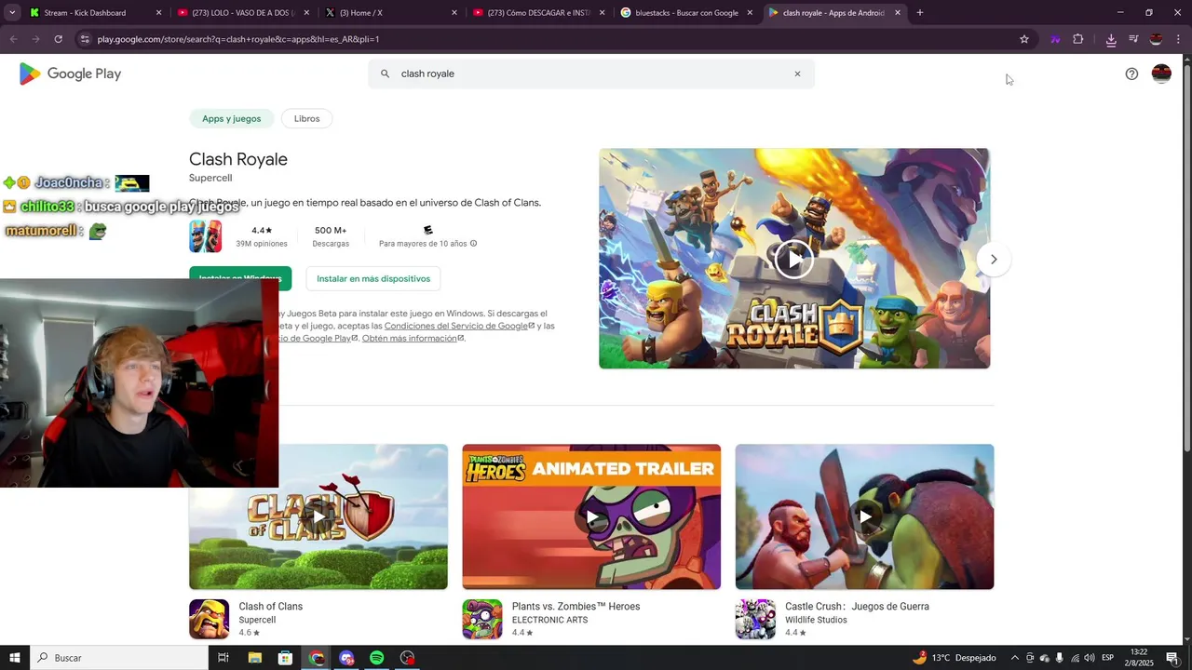Open the Google account avatar on Play
Image resolution: width=1192 pixels, height=670 pixels.
pyautogui.click(x=1161, y=74)
